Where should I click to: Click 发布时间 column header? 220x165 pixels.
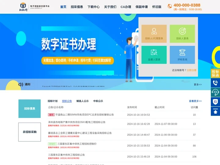click(x=132, y=107)
